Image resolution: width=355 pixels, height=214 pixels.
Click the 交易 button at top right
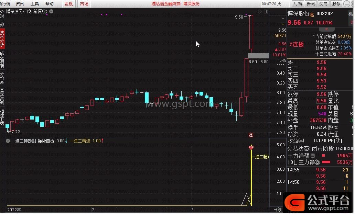click(323, 4)
